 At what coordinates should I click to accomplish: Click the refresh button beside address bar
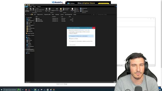click(94, 15)
